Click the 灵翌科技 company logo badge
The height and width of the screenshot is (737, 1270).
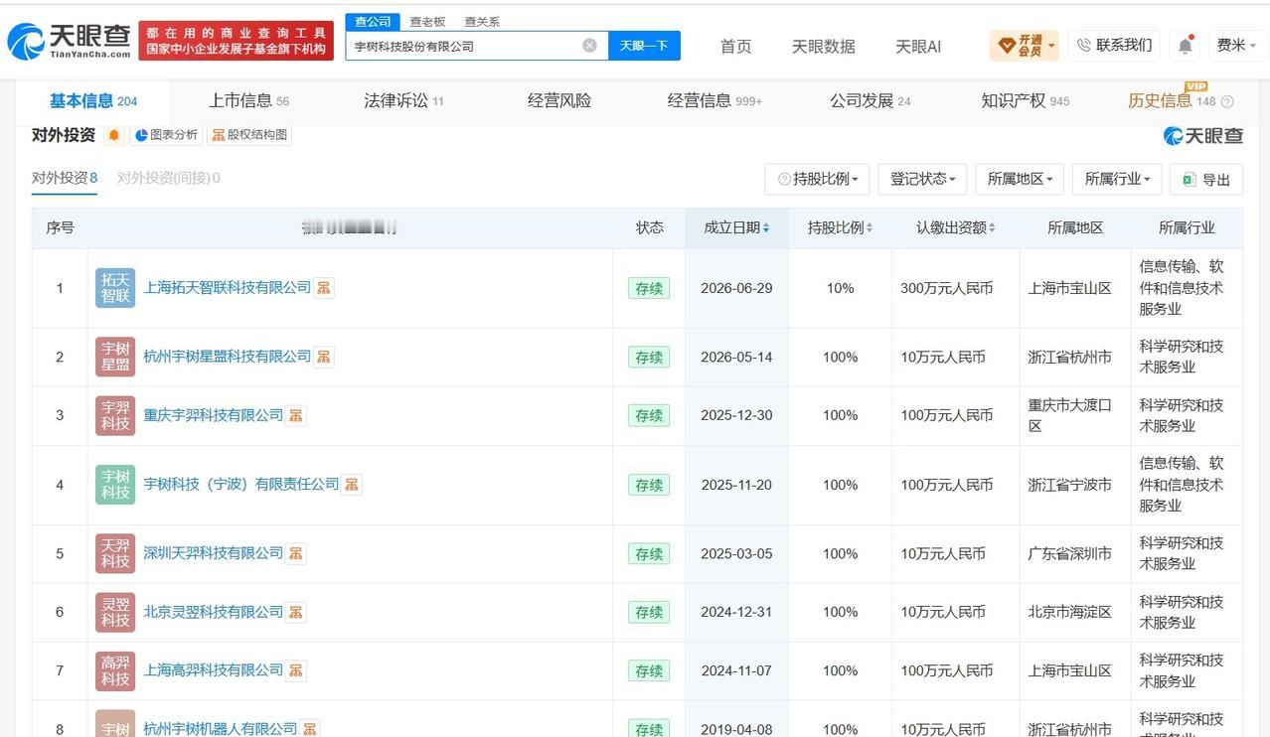pyautogui.click(x=115, y=612)
